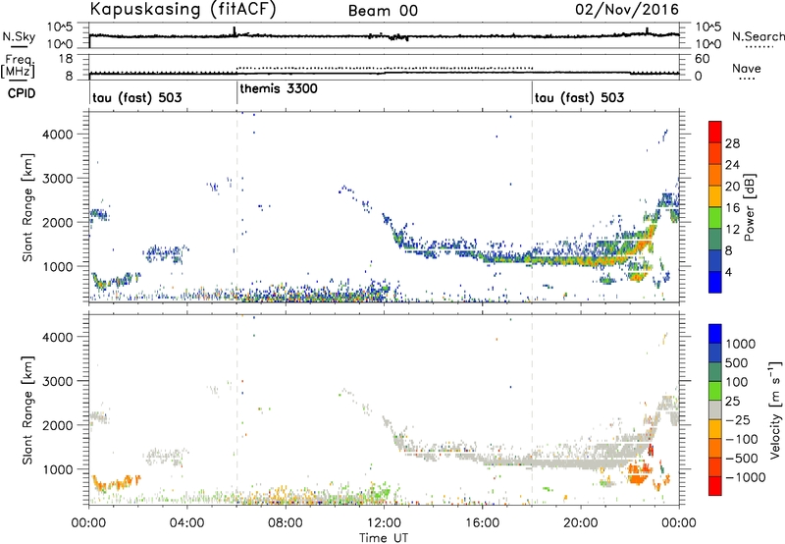Click the '4000' tick on power panel
The image size is (785, 544).
coord(57,135)
